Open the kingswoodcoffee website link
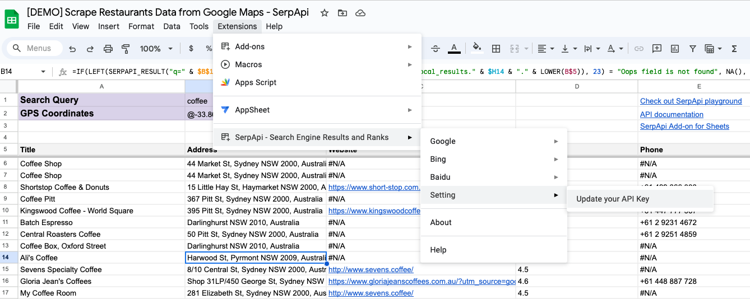The height and width of the screenshot is (299, 750). (x=374, y=211)
